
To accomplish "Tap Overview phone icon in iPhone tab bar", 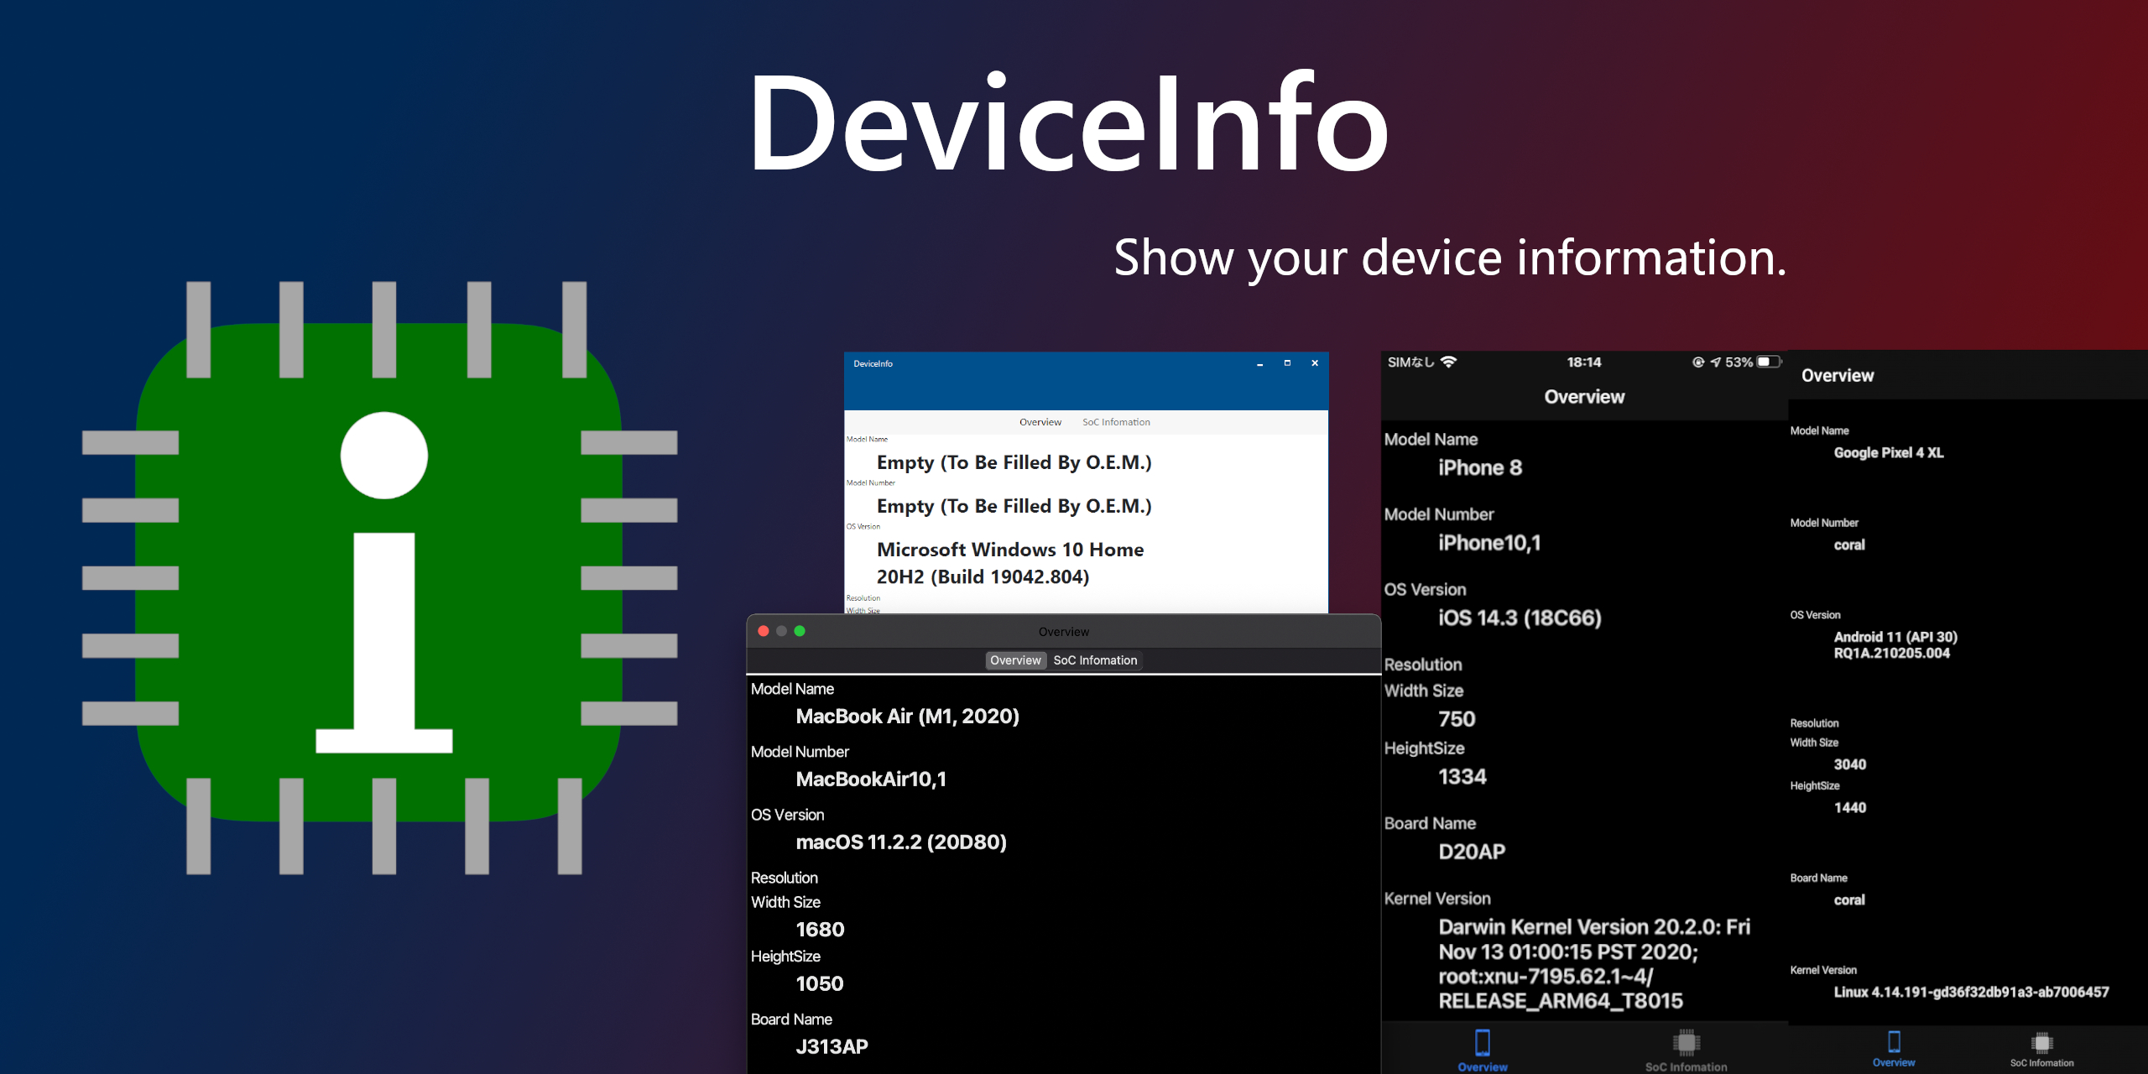I will pos(1483,1043).
